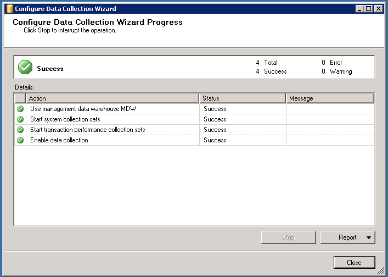The width and height of the screenshot is (388, 277).
Task: Sort by the Action column header
Action: tap(112, 98)
